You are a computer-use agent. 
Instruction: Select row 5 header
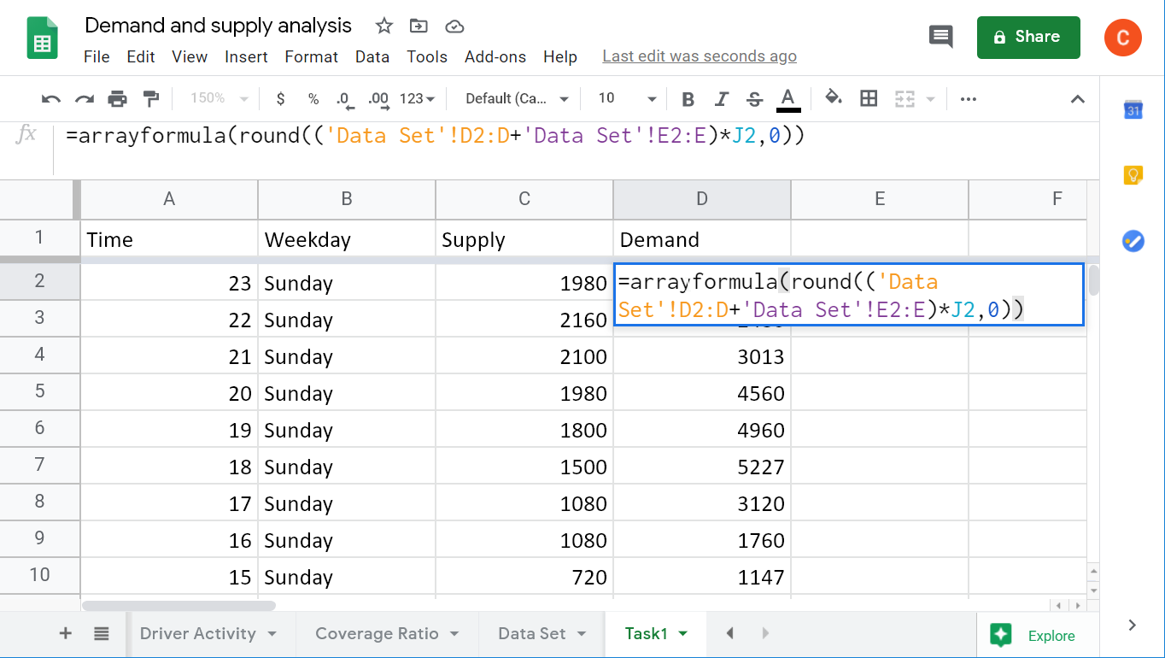click(39, 391)
